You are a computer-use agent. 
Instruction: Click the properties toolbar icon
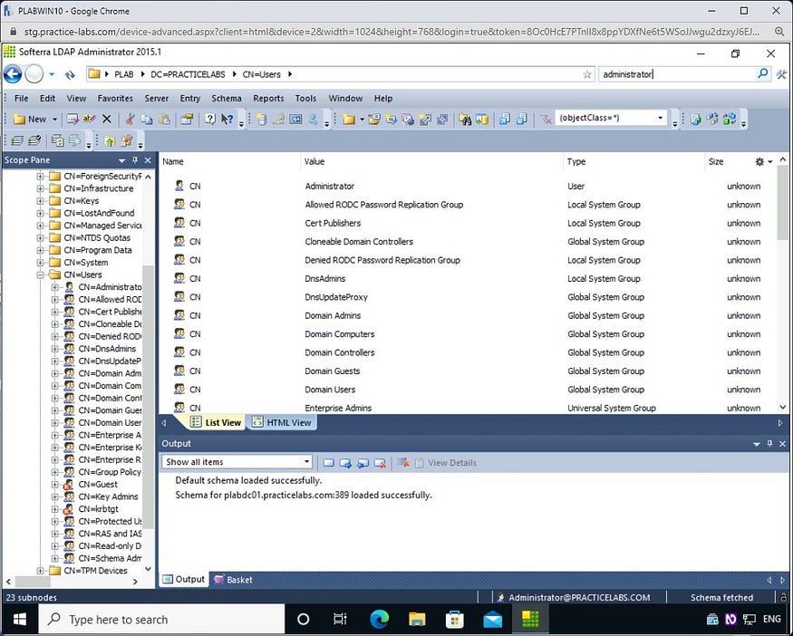pyautogui.click(x=187, y=119)
